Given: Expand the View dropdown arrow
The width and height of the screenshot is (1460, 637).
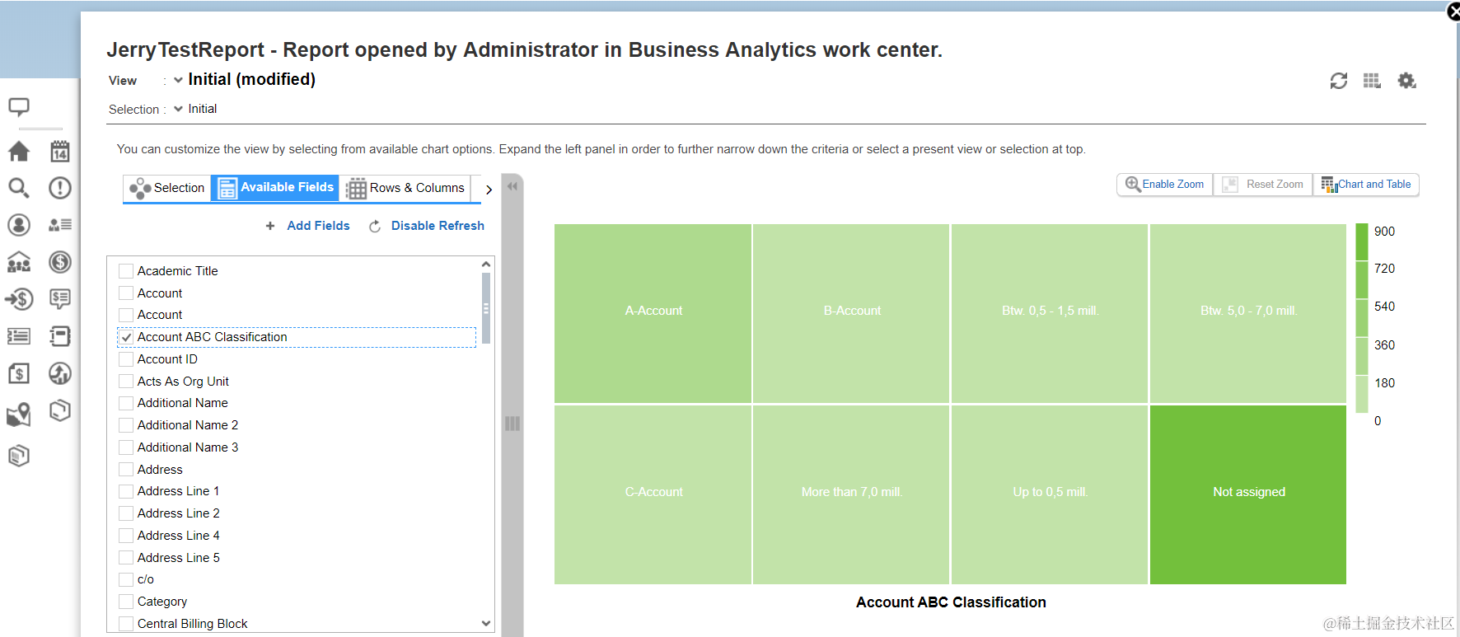Looking at the screenshot, I should pos(178,80).
